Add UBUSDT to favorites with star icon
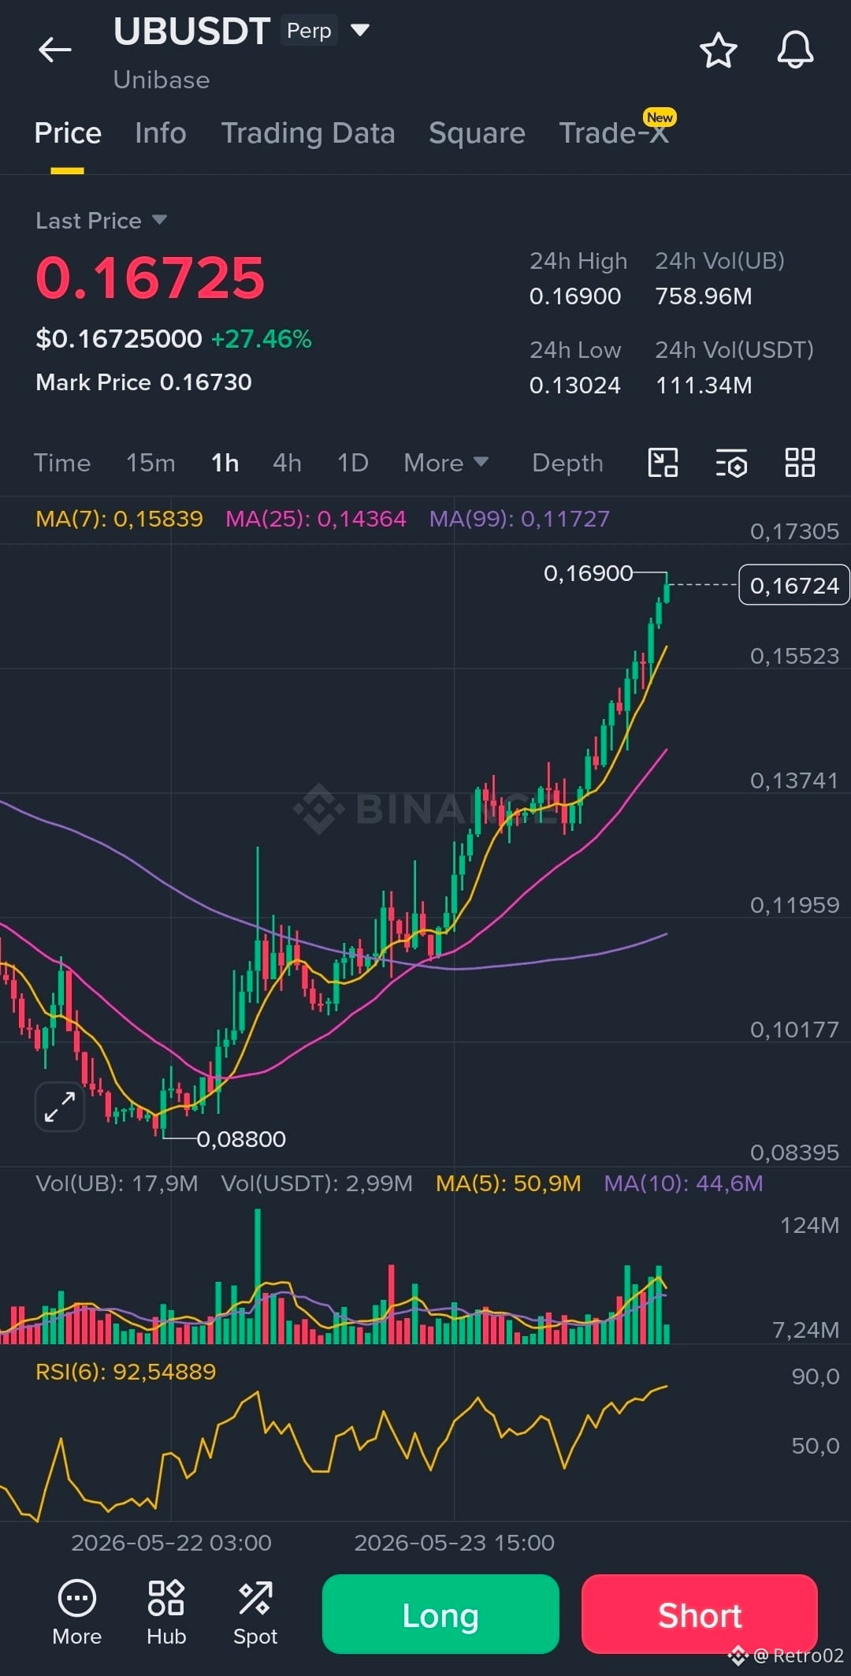The image size is (851, 1676). (x=718, y=50)
